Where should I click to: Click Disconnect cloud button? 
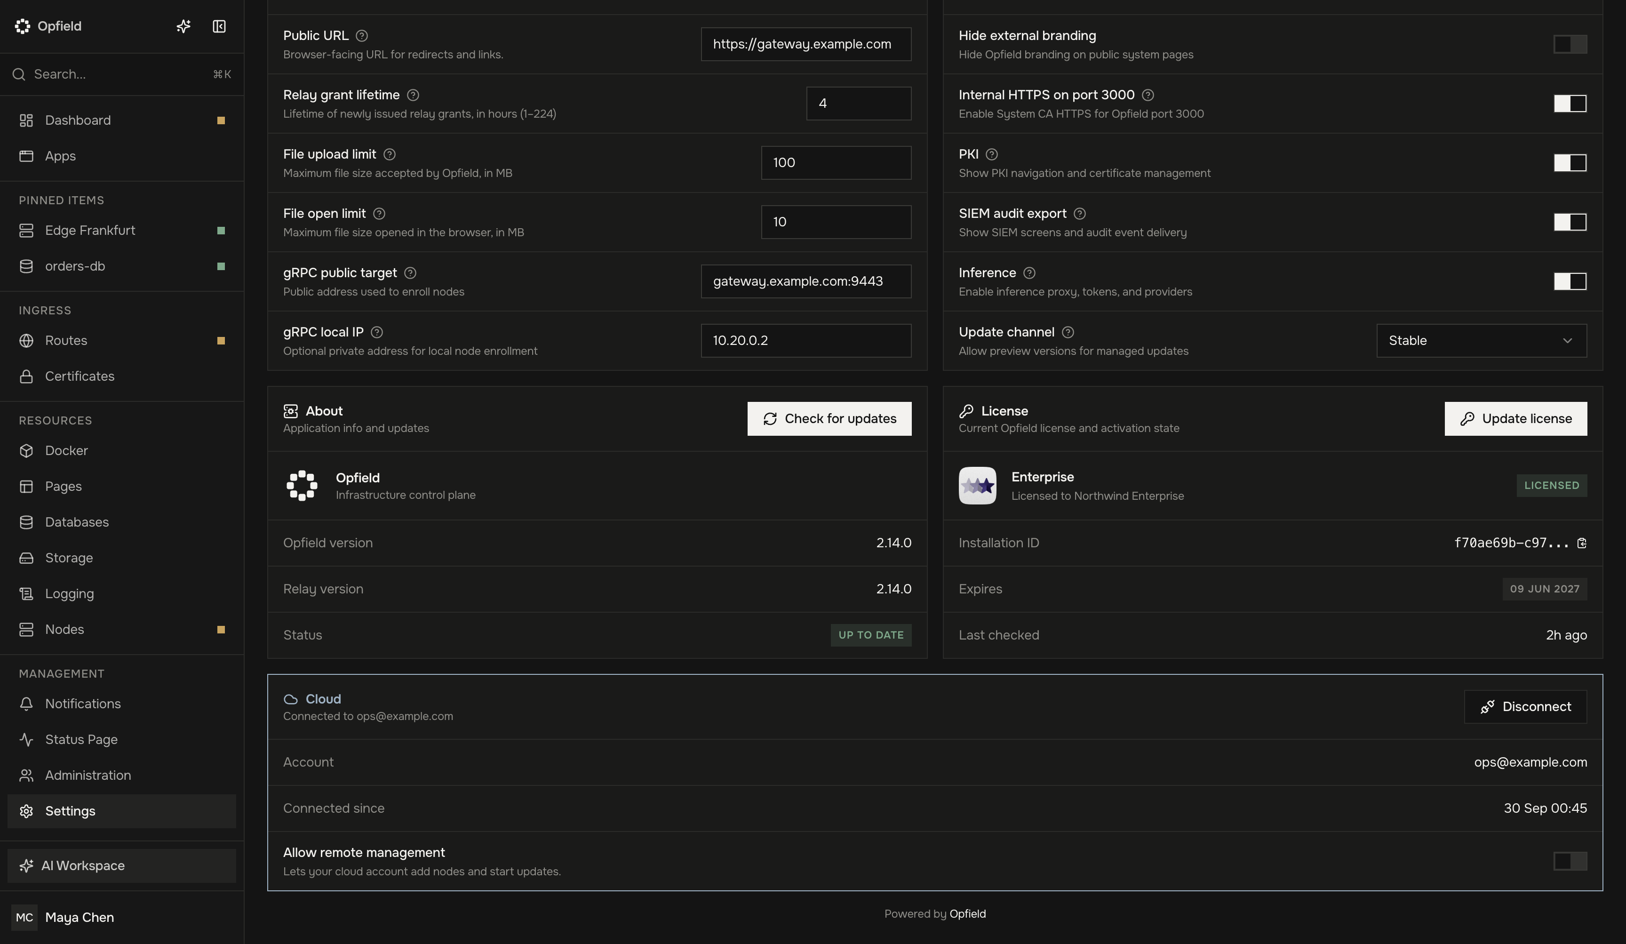coord(1525,707)
